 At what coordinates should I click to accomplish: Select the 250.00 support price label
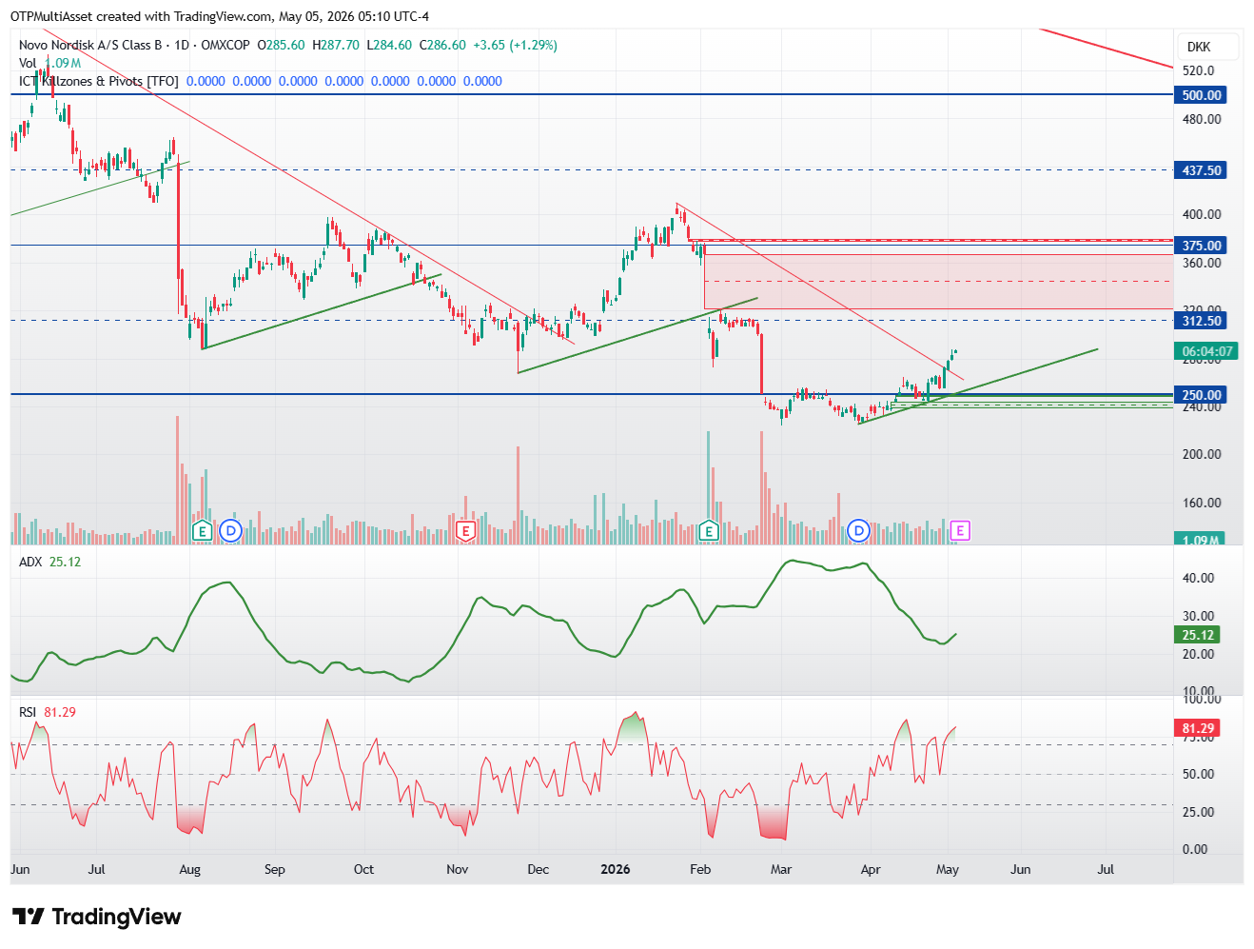pos(1201,395)
